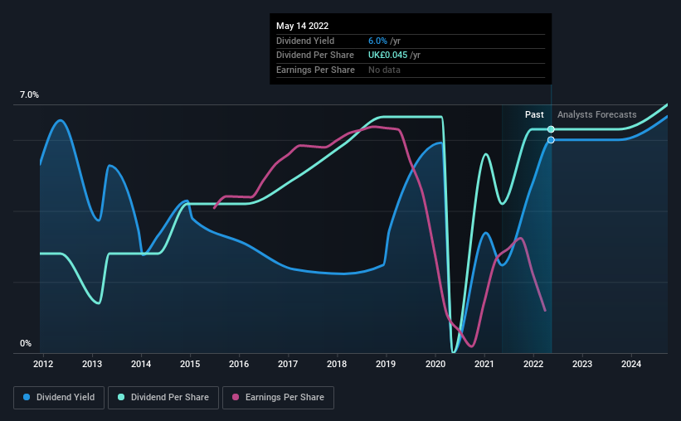The height and width of the screenshot is (421, 681).
Task: Click the 2024 x-axis label
Action: point(631,364)
